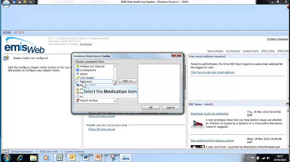290x162 pixels.
Task: Open Configure Homepage link
Action: tap(278, 39)
